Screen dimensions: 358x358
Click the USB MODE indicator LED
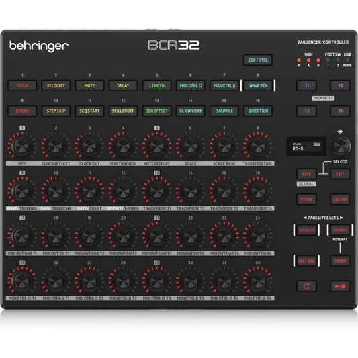point(347,60)
